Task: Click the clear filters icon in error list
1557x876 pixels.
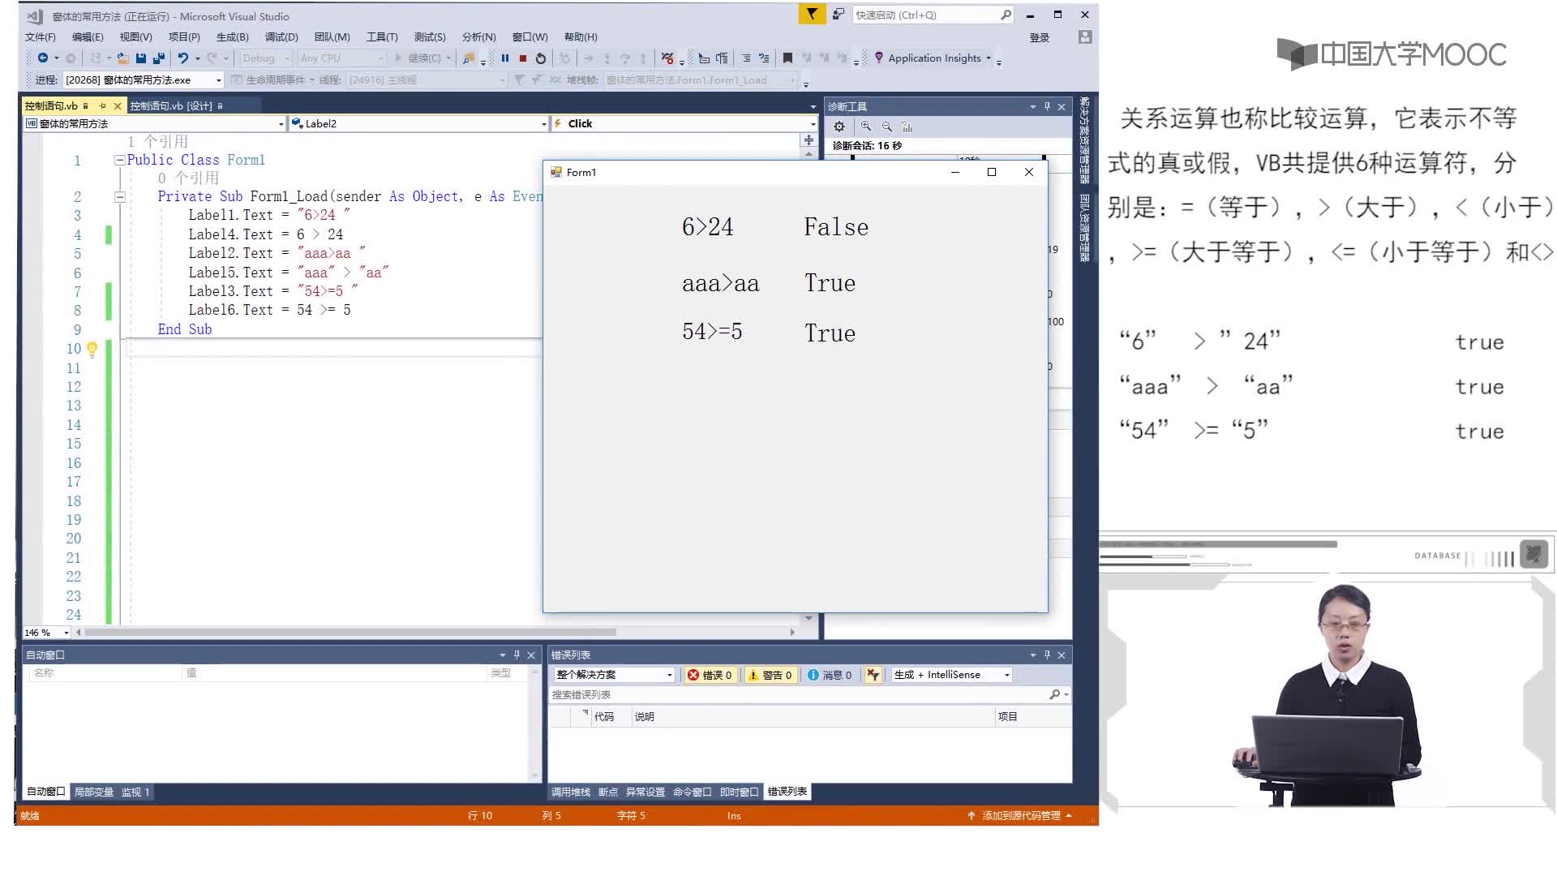Action: 873,675
